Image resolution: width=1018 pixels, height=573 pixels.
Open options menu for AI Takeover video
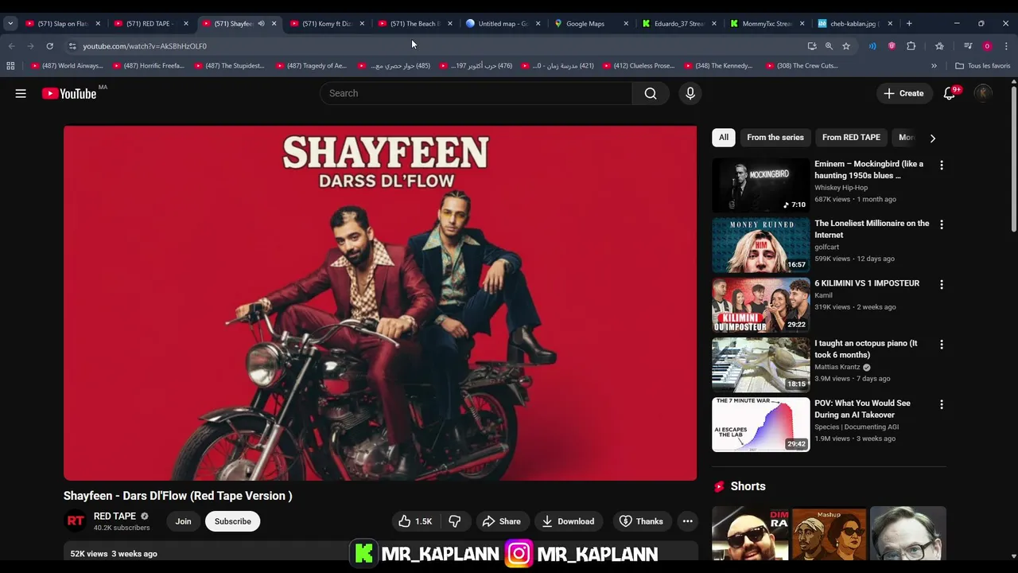(x=942, y=404)
